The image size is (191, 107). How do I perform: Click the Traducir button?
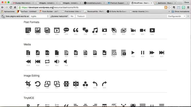[x=81, y=16]
